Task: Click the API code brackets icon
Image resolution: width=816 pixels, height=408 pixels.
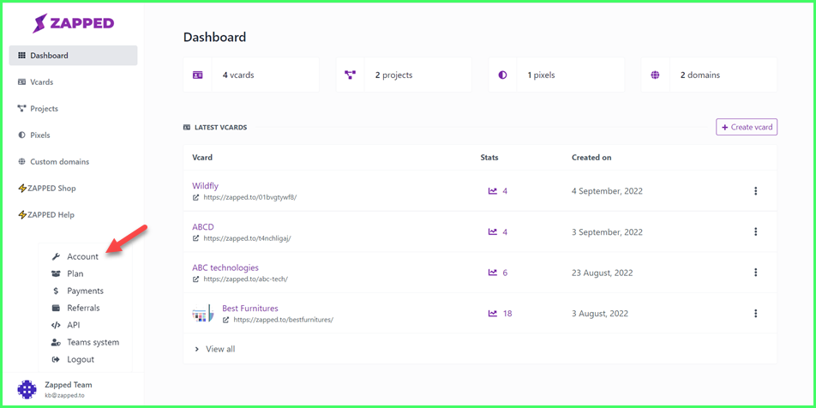Action: (x=57, y=325)
